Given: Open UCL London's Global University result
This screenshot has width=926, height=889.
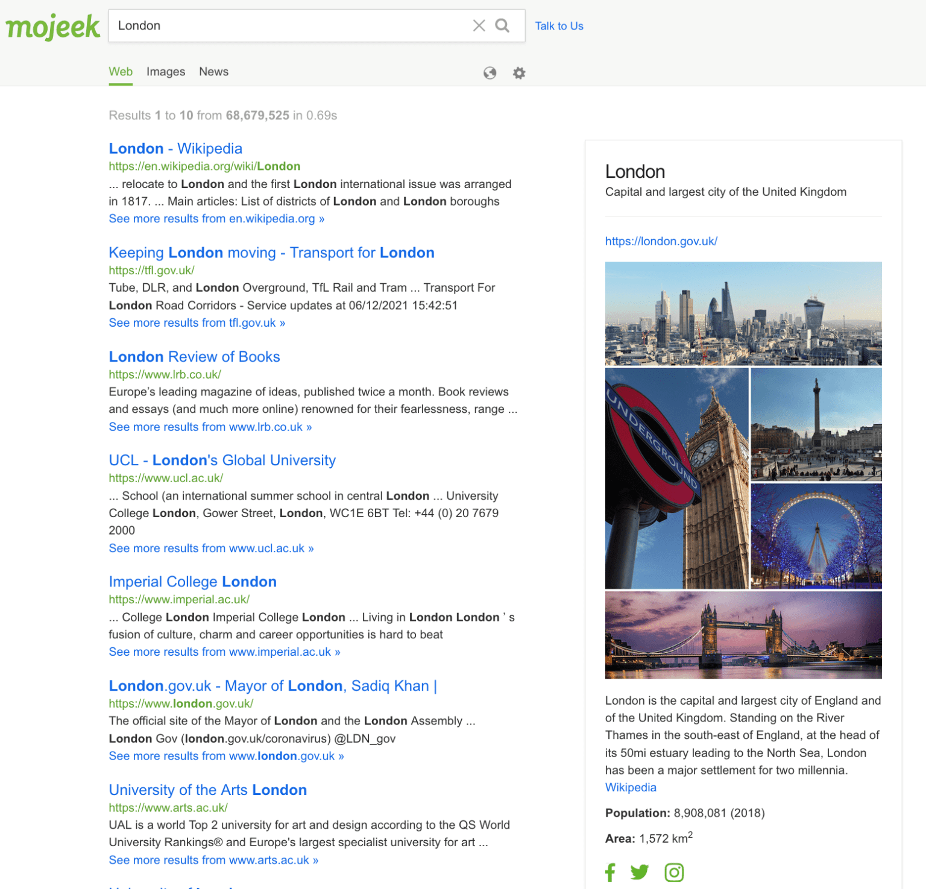Looking at the screenshot, I should tap(222, 460).
